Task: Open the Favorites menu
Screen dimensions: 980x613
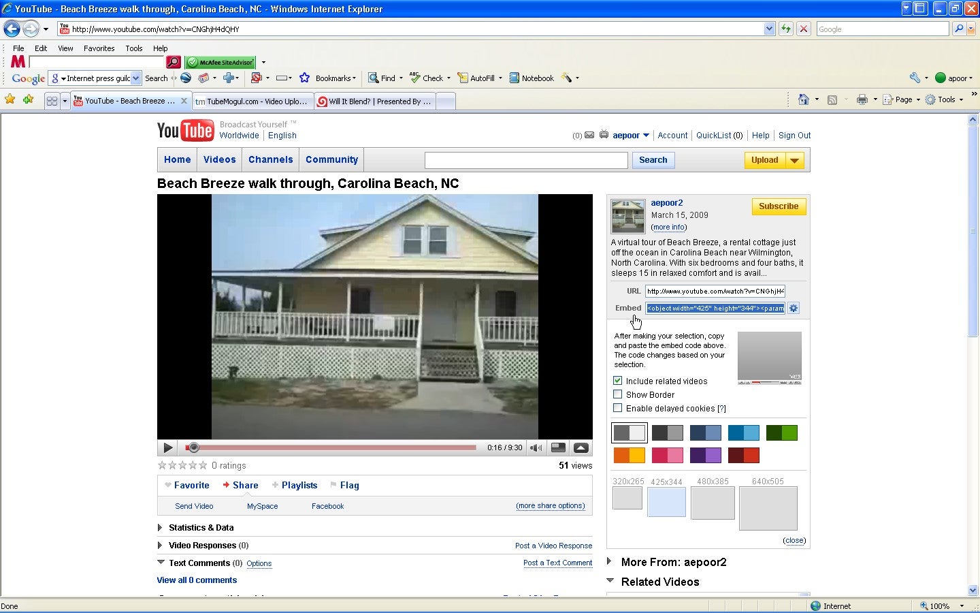Action: coord(99,48)
